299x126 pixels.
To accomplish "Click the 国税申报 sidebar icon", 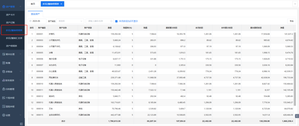I will coord(4,106).
